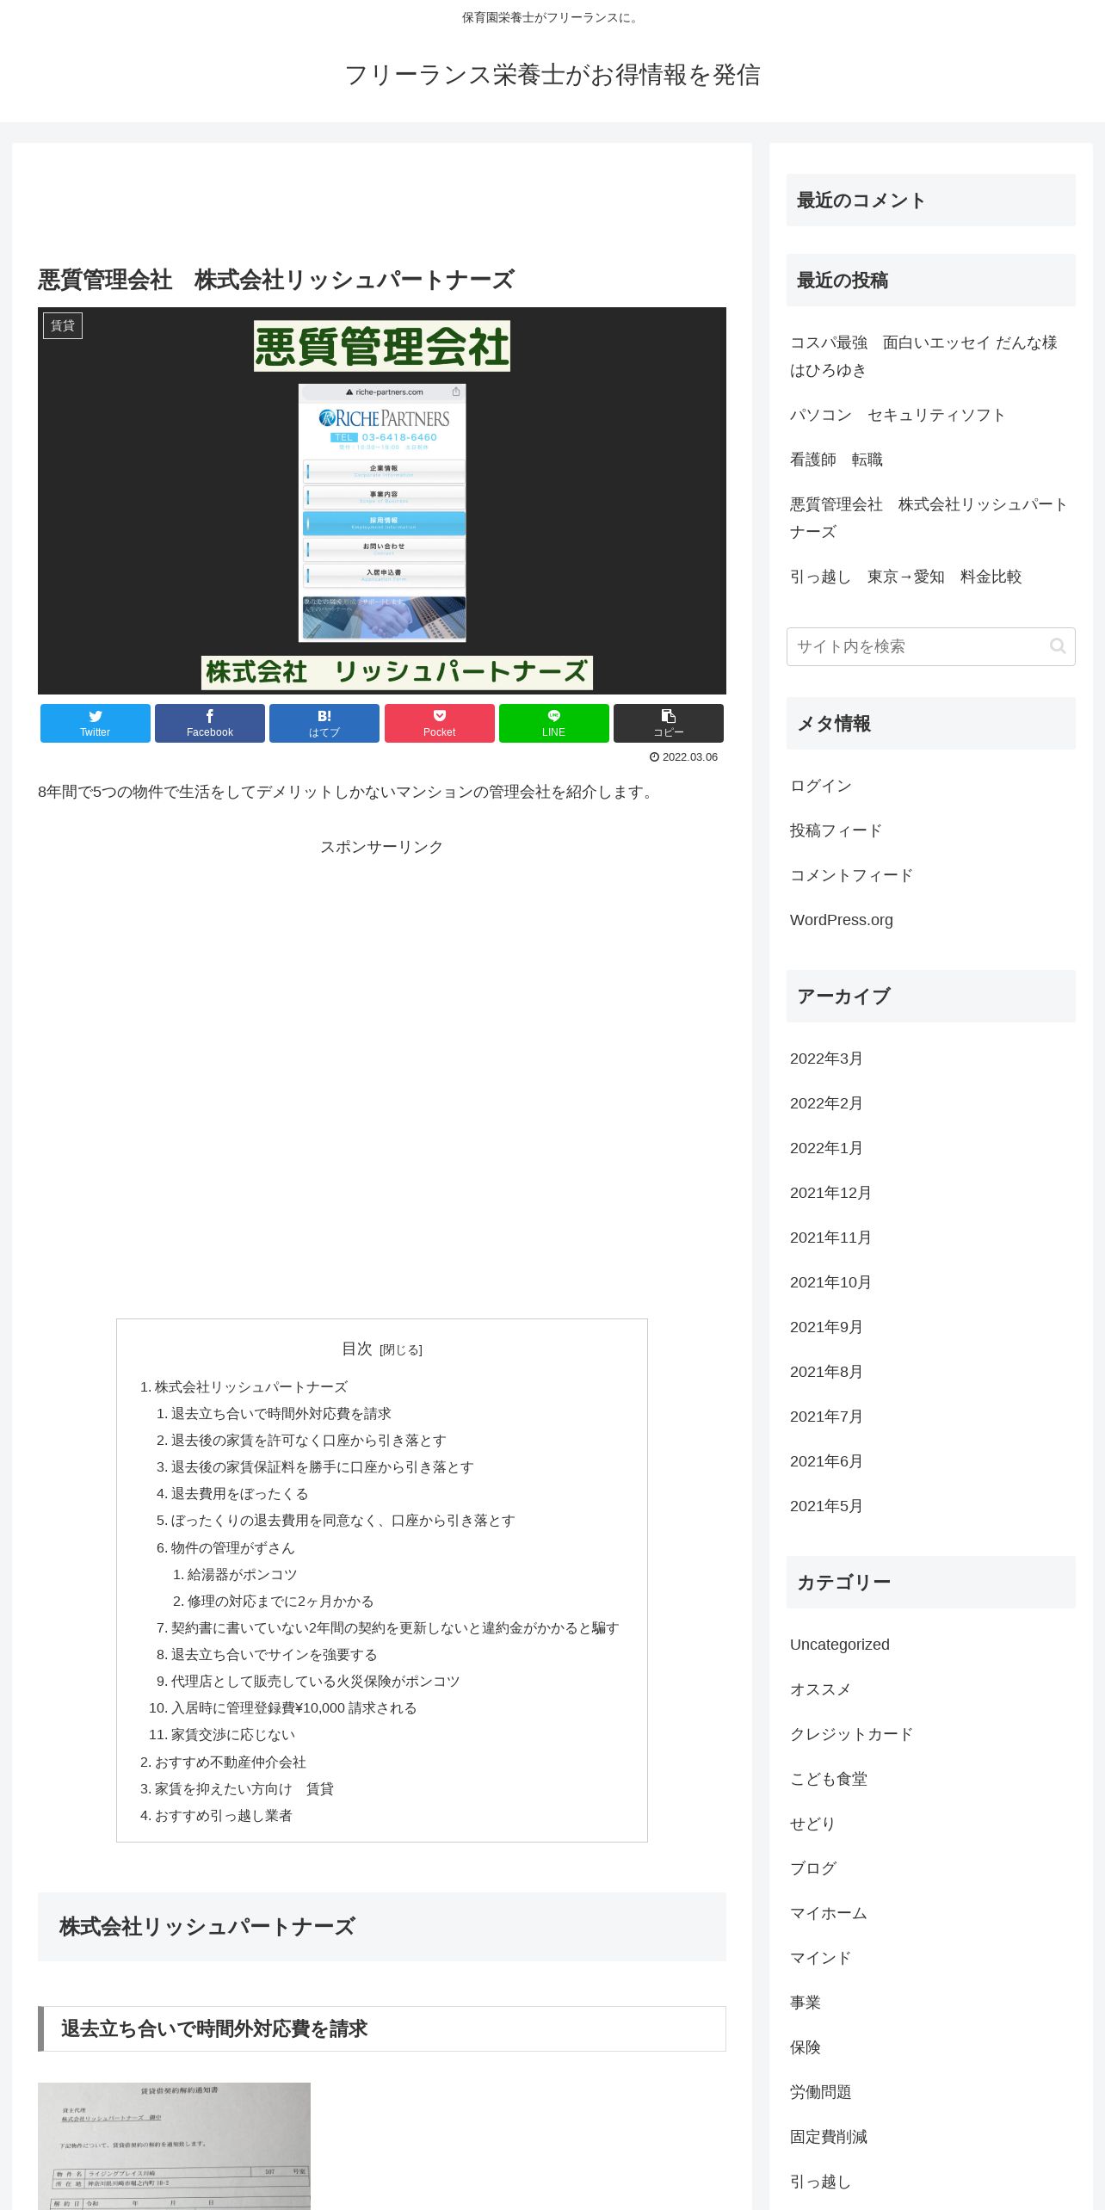
Task: Open the featured 悪質管理会社 image
Action: pos(382,501)
